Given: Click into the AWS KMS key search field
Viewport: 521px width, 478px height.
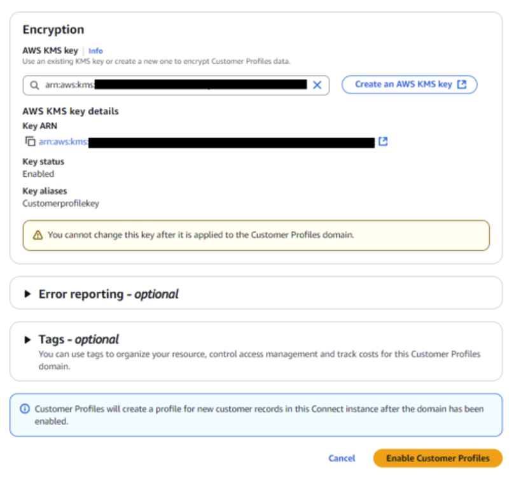Looking at the screenshot, I should [x=176, y=85].
